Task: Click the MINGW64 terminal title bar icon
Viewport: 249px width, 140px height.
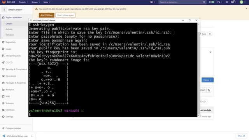Action: [31, 20]
